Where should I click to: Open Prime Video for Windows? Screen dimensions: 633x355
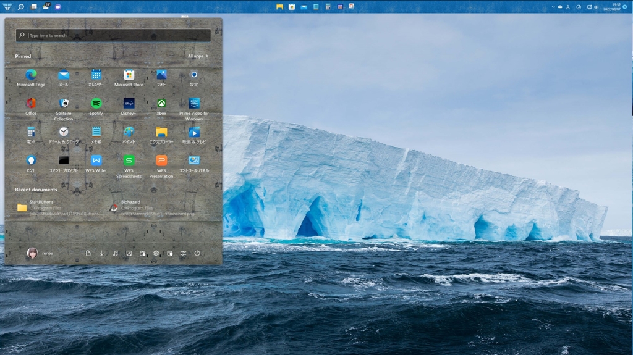(x=194, y=104)
